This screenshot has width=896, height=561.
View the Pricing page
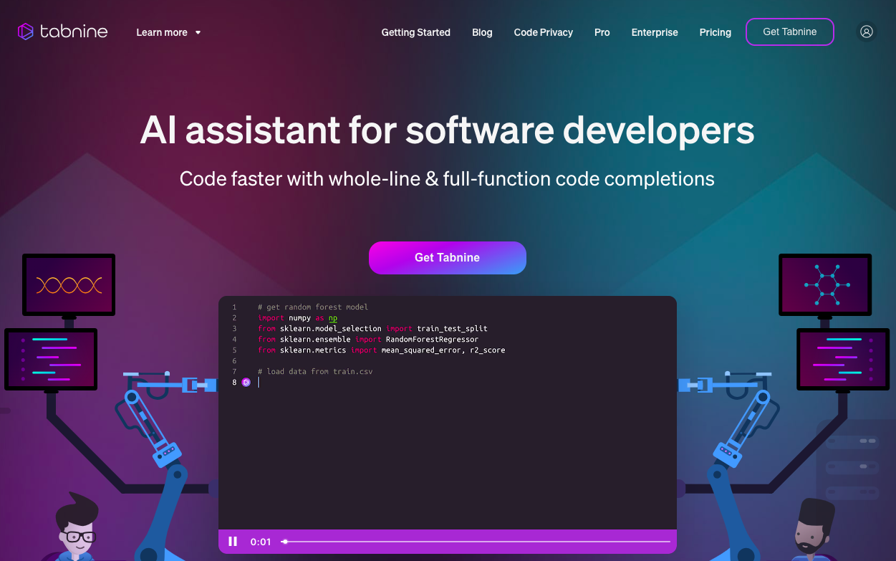click(x=715, y=32)
